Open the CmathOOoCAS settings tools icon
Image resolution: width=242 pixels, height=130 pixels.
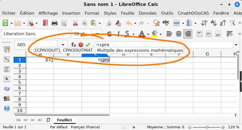(6, 49)
